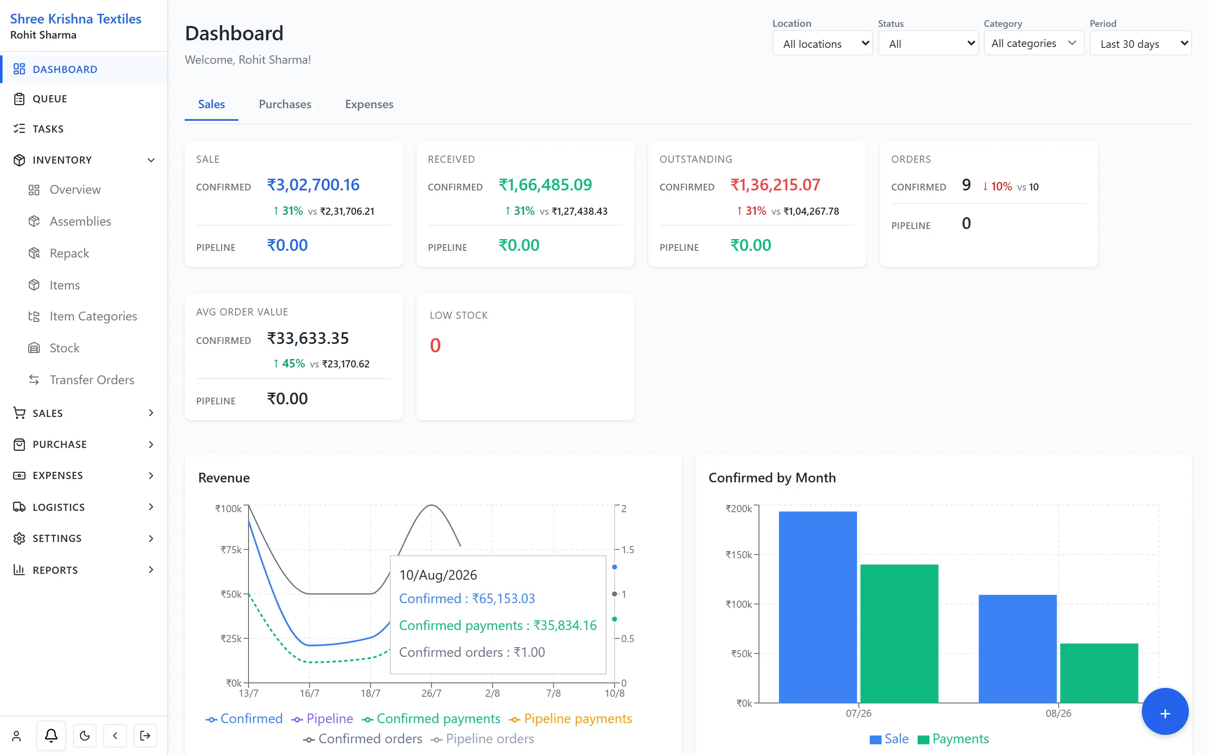Toggle Payments legend in Confirmed by Month
The width and height of the screenshot is (1209, 755).
coord(953,739)
